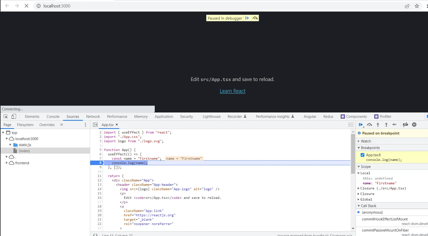Open the Memory tab
428x236 pixels.
tap(141, 116)
